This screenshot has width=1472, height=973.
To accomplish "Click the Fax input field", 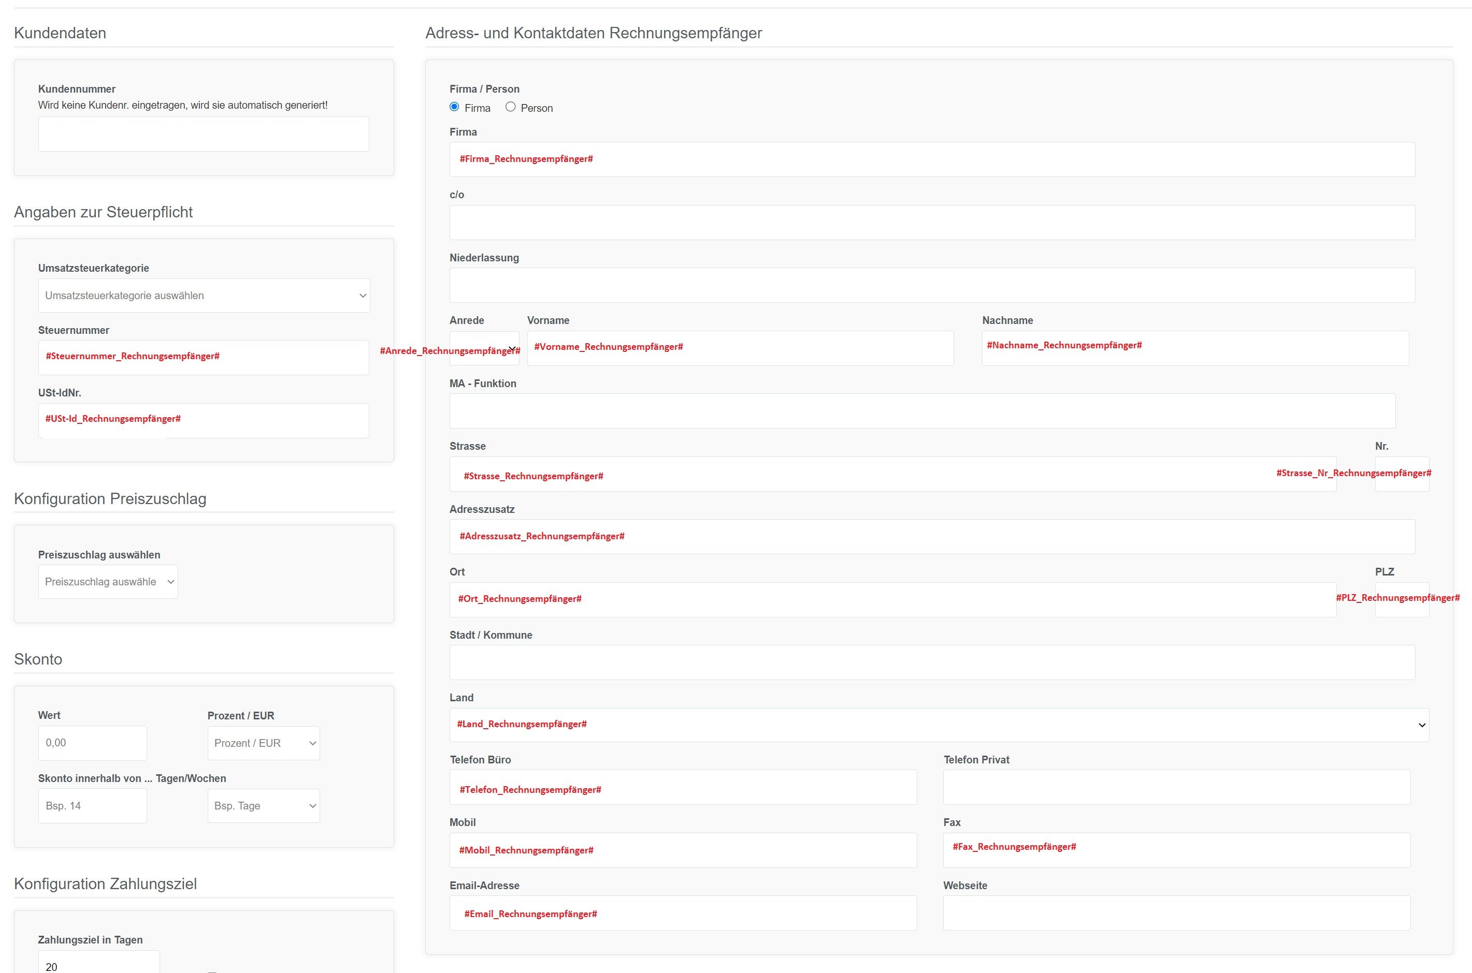I will coord(1176,850).
